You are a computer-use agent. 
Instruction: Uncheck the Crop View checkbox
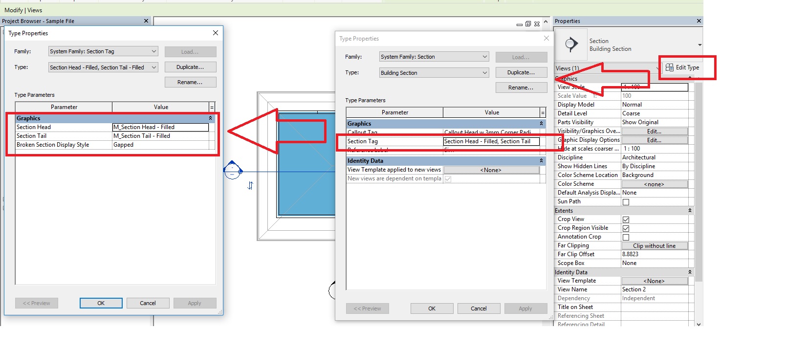point(626,220)
